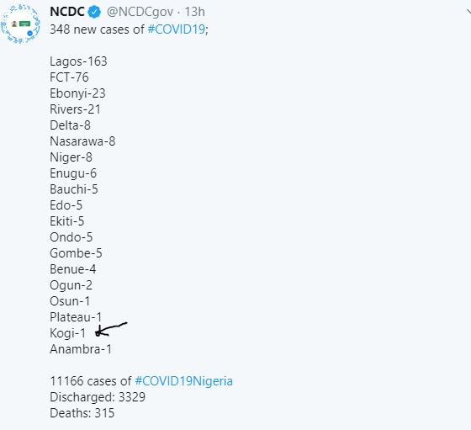Click the 13h tweet timestamp

tap(194, 12)
